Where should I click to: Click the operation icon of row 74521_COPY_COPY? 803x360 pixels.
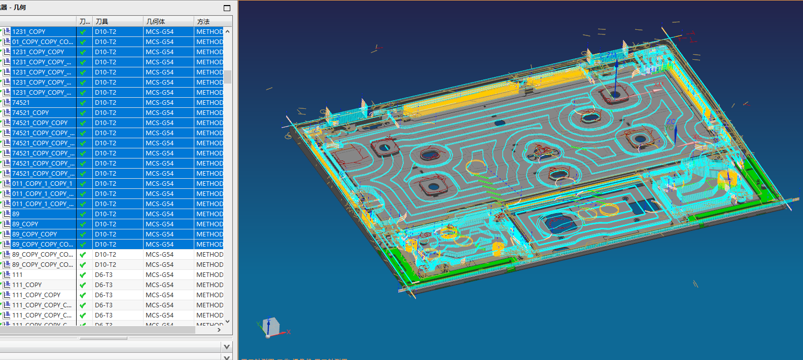[7, 123]
